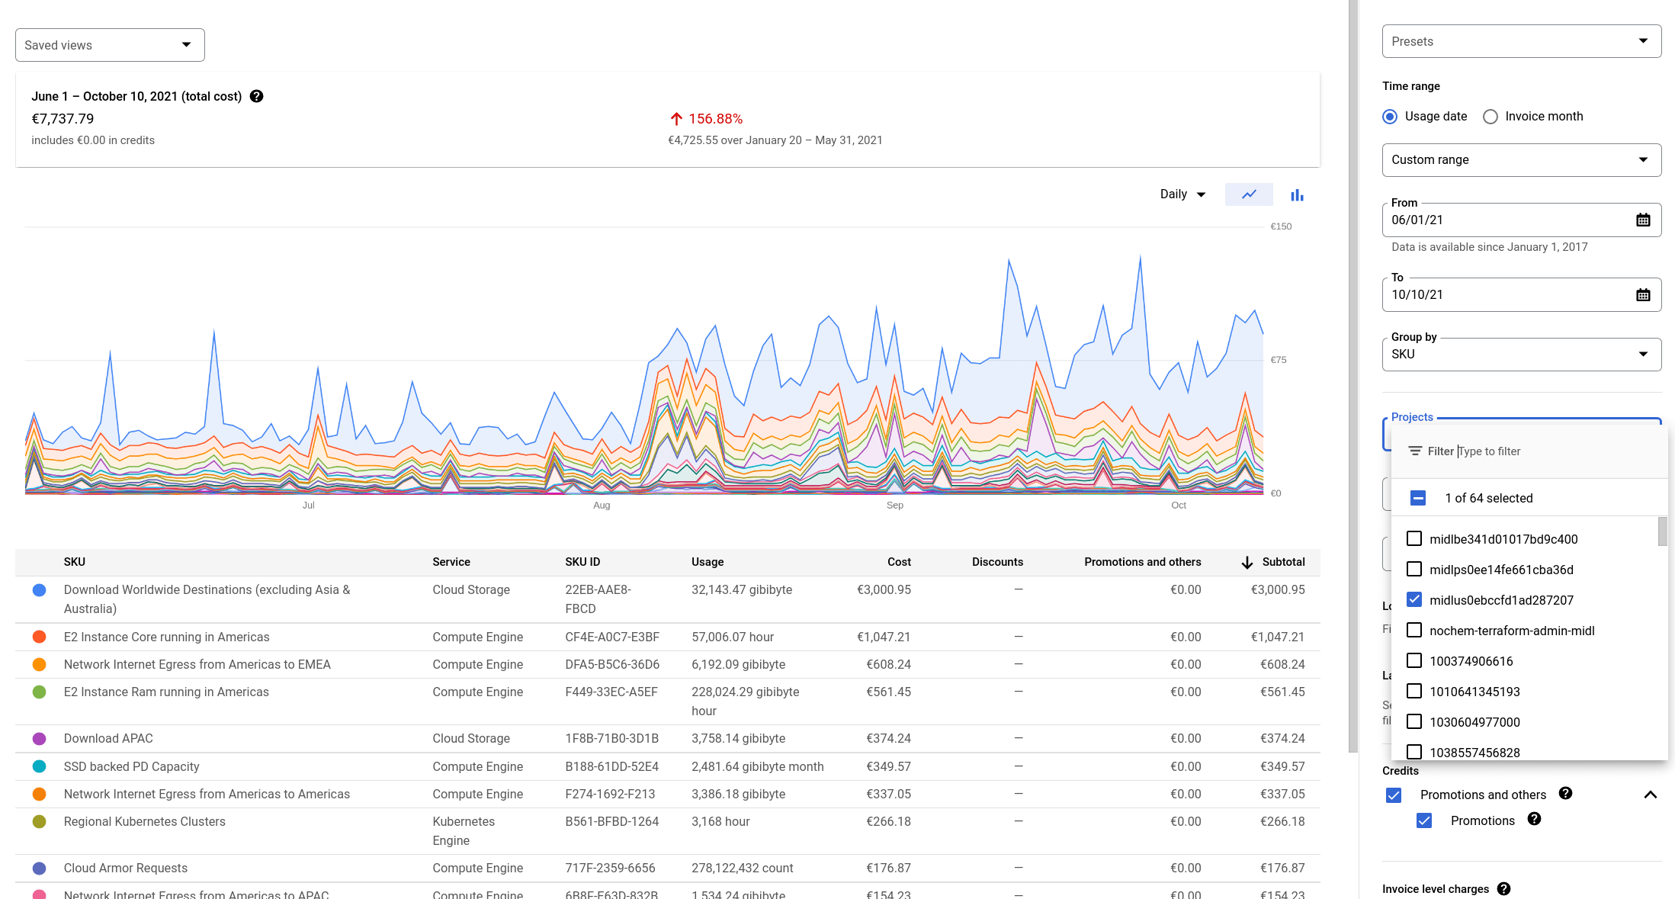This screenshot has height=899, width=1675.
Task: Click help icon next to total cost
Action: pos(257,96)
